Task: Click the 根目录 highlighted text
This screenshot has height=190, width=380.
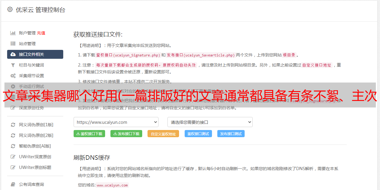Action: [x=289, y=55]
